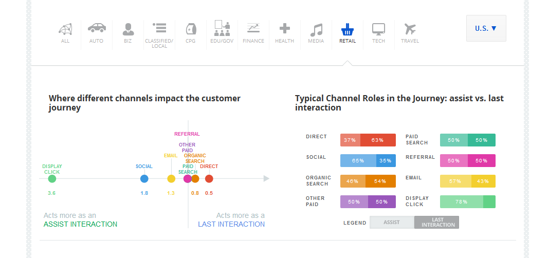Pick the CPG industry icon
The width and height of the screenshot is (548, 258).
pos(190,29)
